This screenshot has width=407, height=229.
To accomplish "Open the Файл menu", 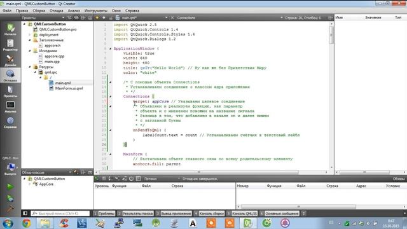I will pos(7,11).
